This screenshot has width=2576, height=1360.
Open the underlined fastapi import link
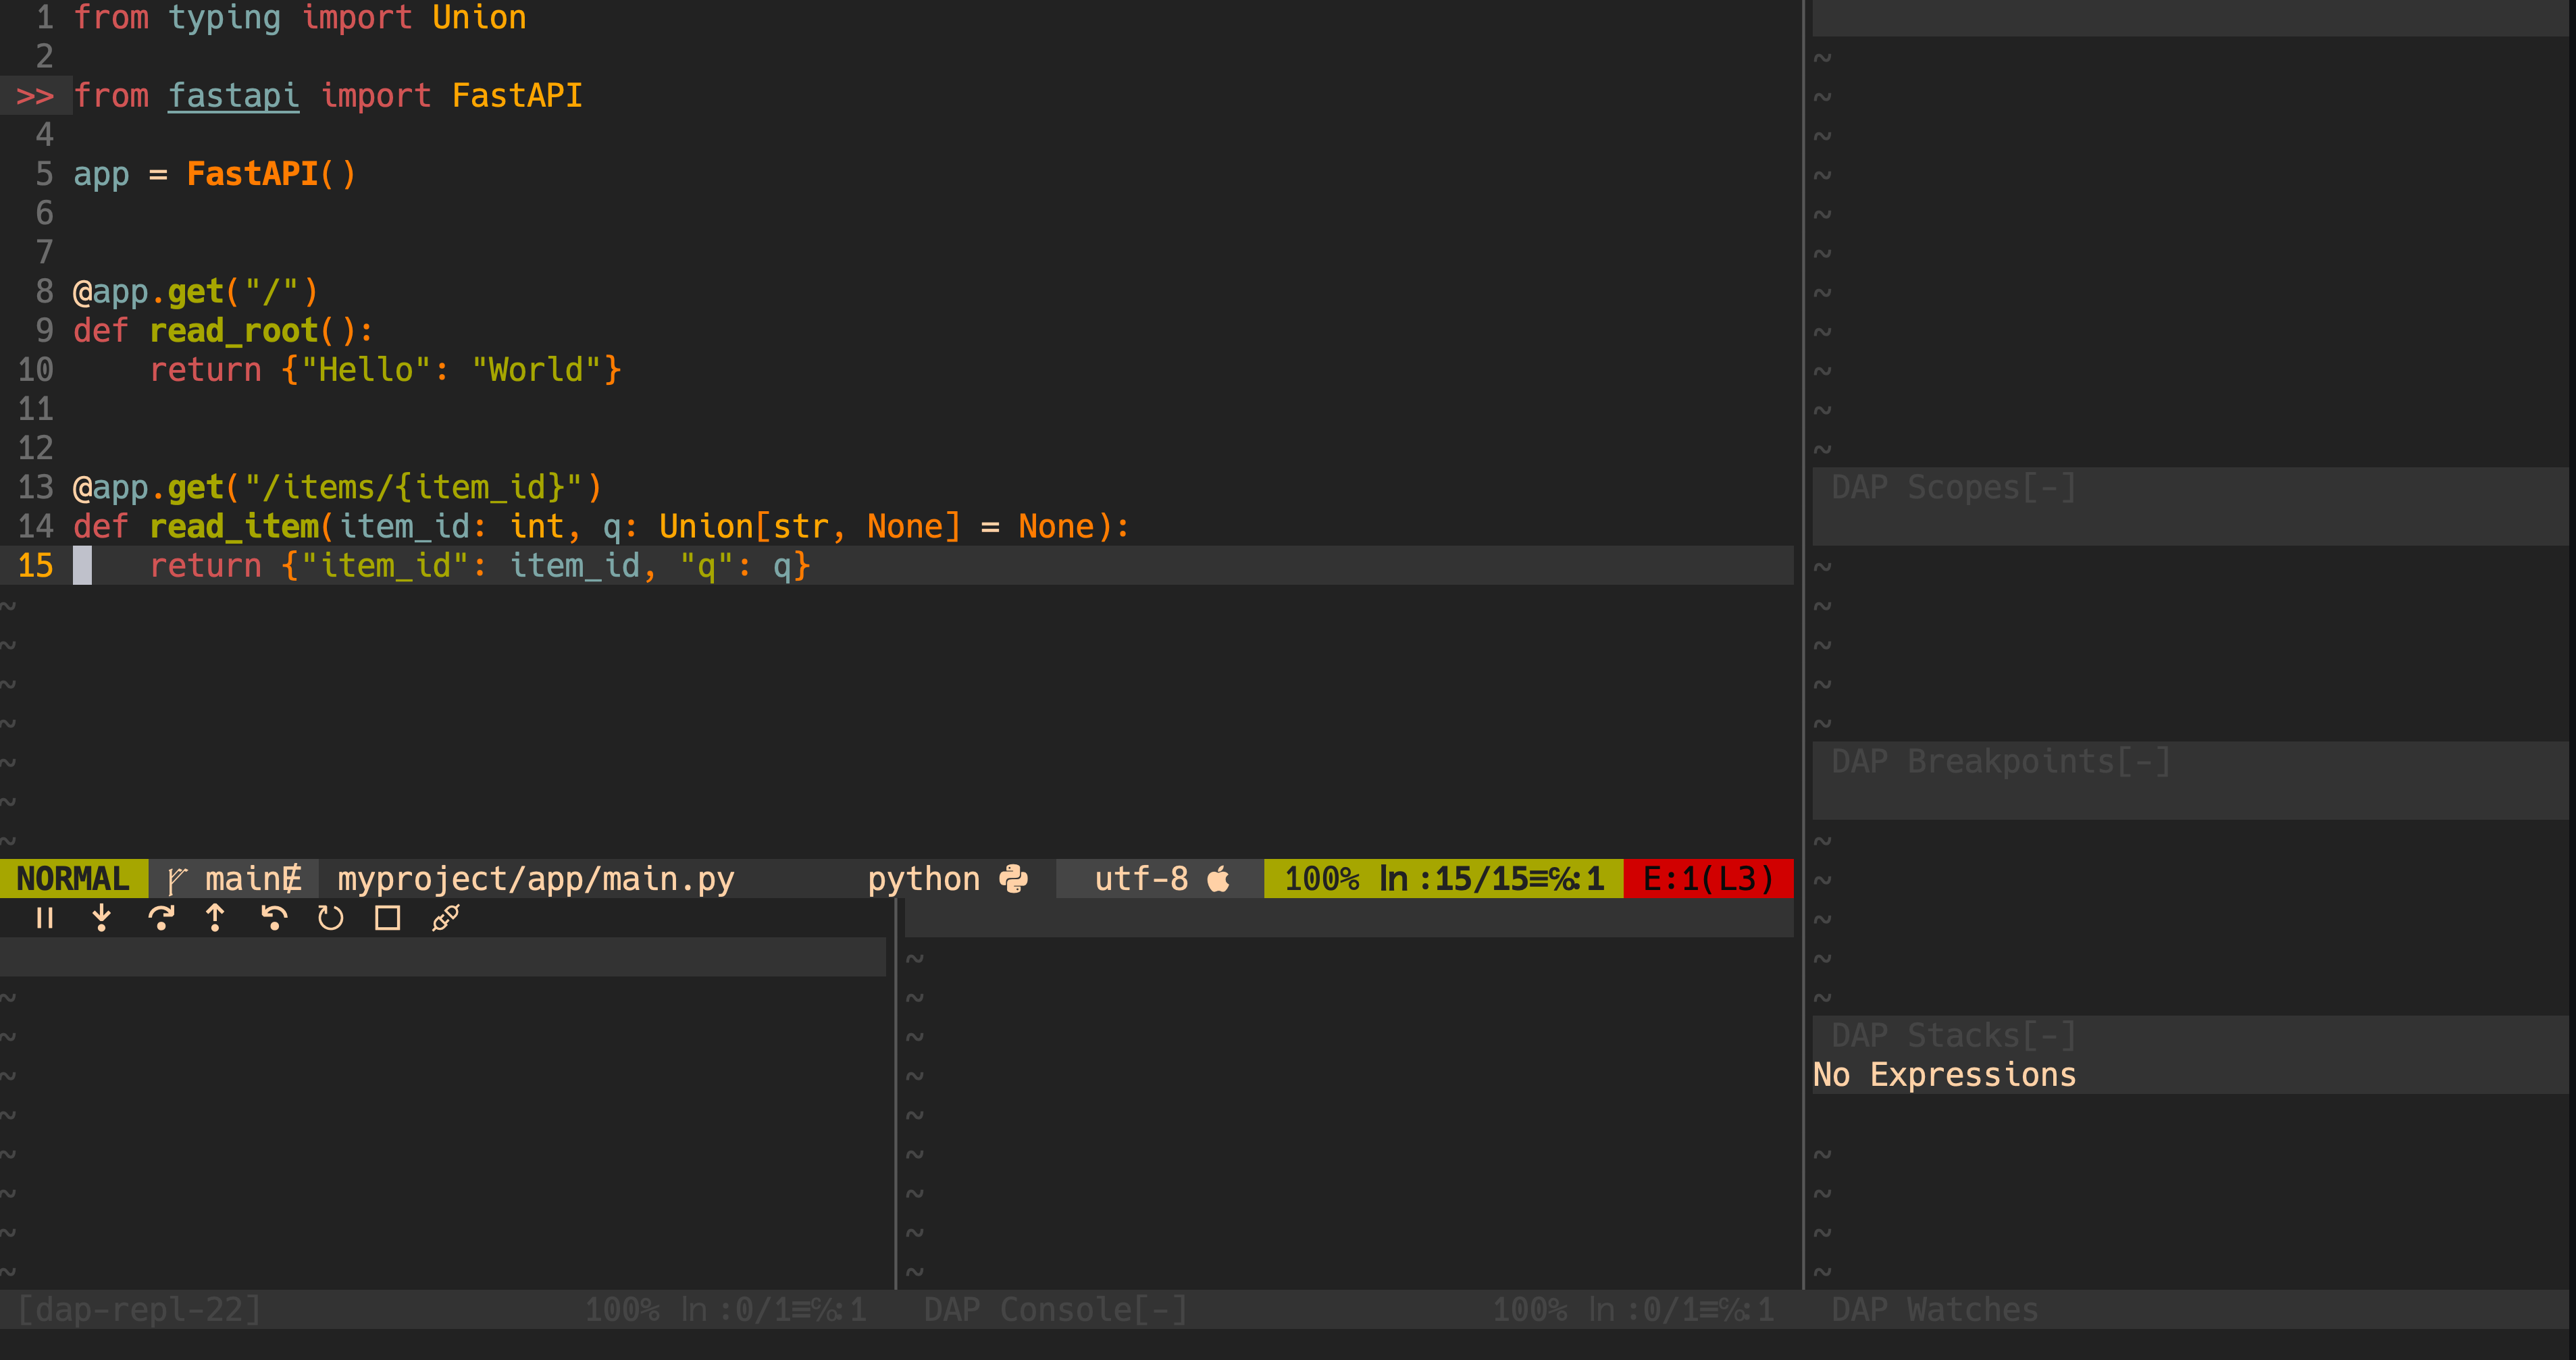232,95
